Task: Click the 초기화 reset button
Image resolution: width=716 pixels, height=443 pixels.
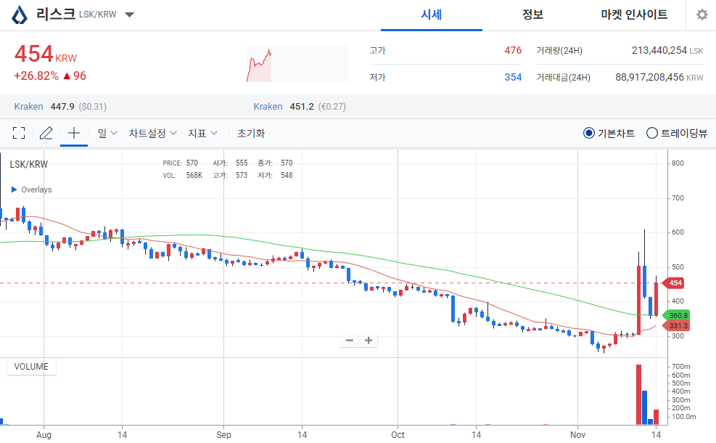Action: click(250, 133)
